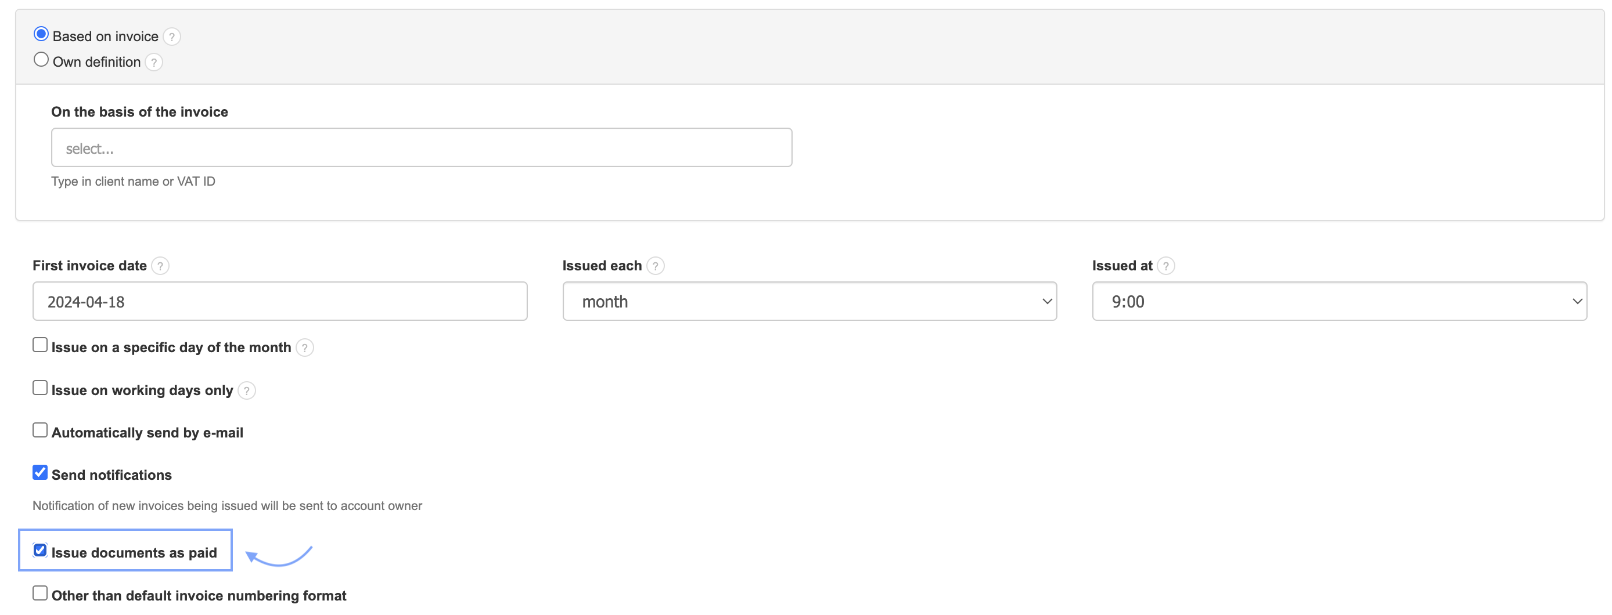Click help icon beside Own definition
Screen dimensions: 1612x615
click(x=153, y=63)
